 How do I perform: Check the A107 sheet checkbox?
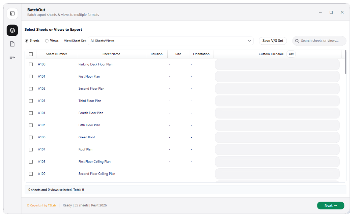(x=31, y=149)
